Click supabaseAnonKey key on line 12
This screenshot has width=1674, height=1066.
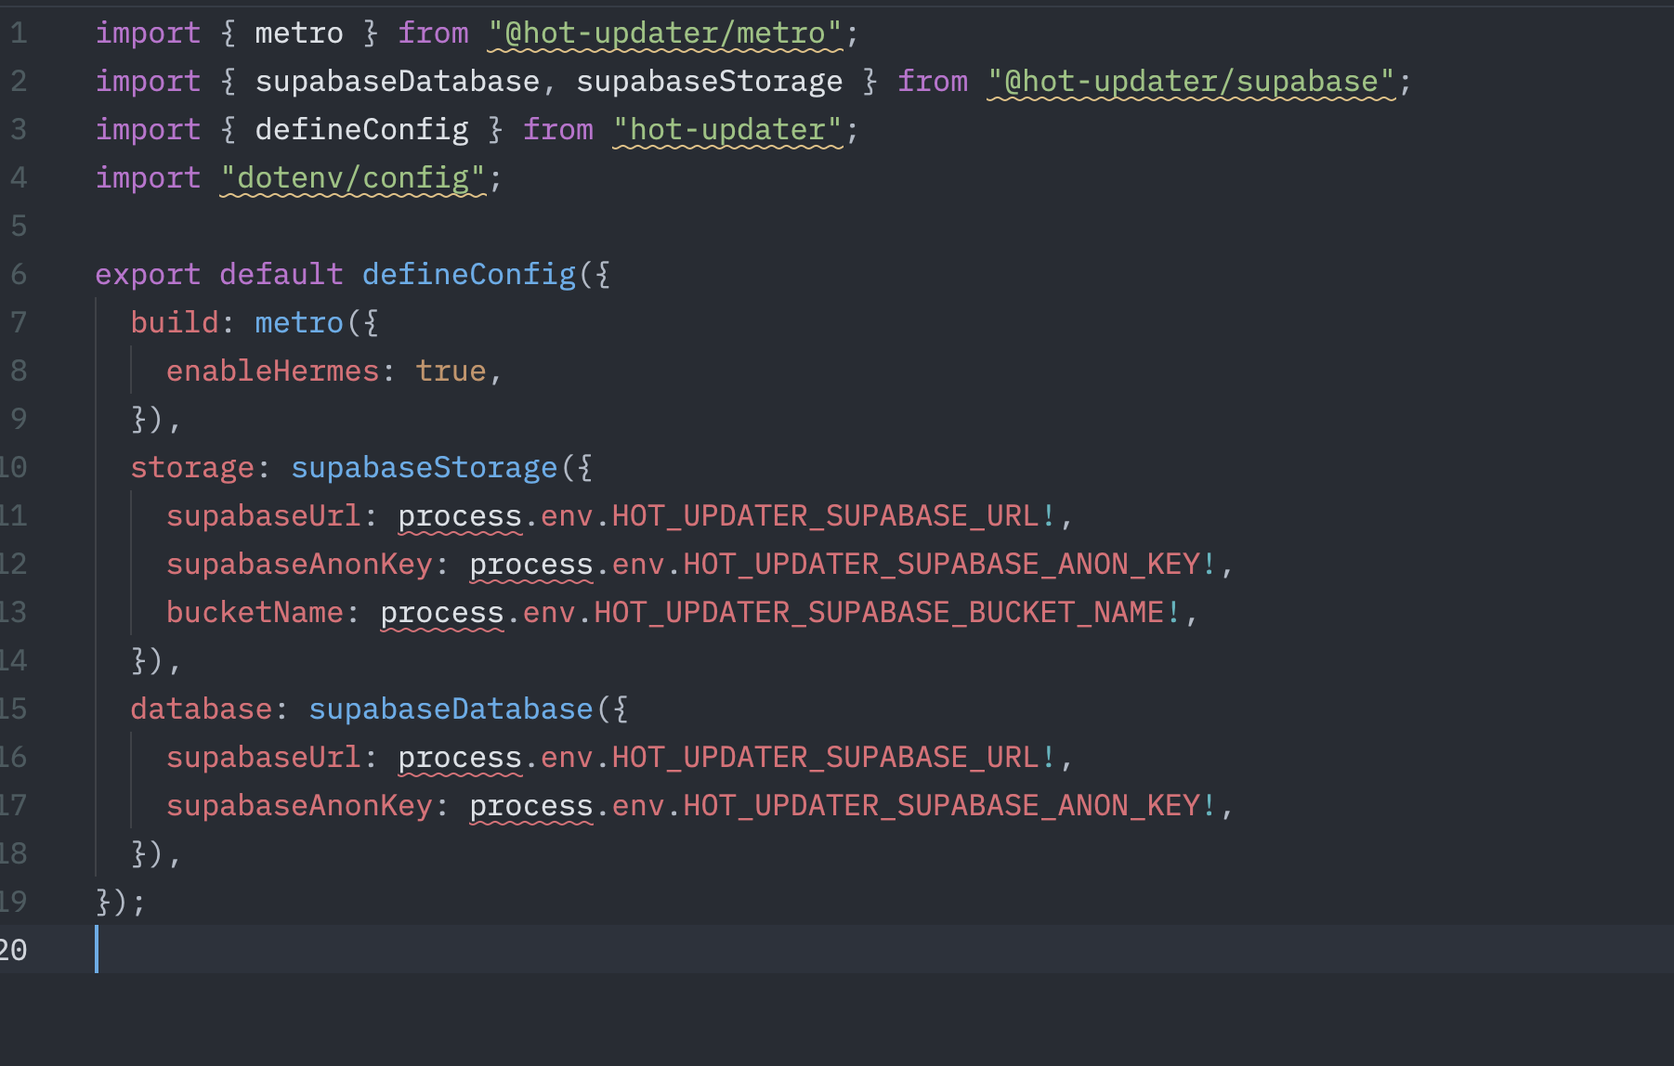tap(299, 565)
